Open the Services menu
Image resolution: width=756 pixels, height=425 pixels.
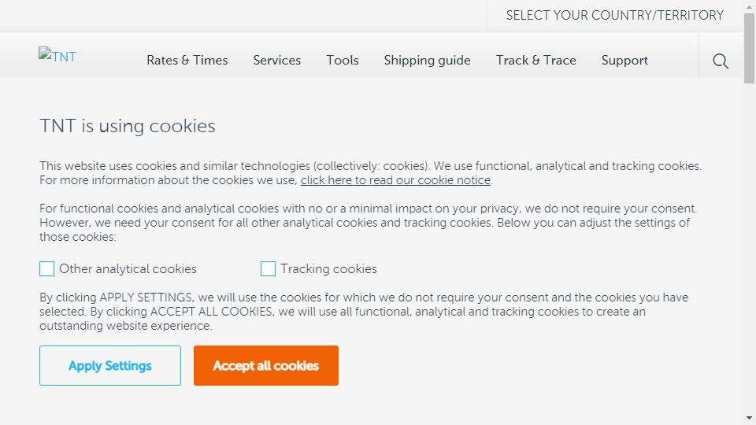pos(276,61)
